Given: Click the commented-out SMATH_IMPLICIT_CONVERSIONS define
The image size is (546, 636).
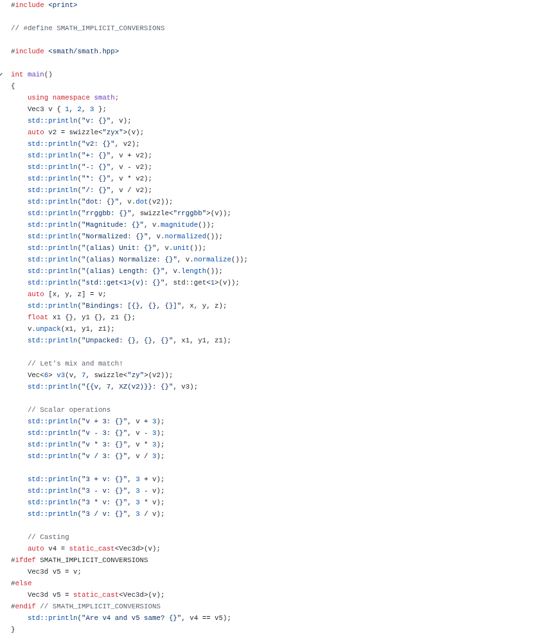Looking at the screenshot, I should click(x=87, y=28).
